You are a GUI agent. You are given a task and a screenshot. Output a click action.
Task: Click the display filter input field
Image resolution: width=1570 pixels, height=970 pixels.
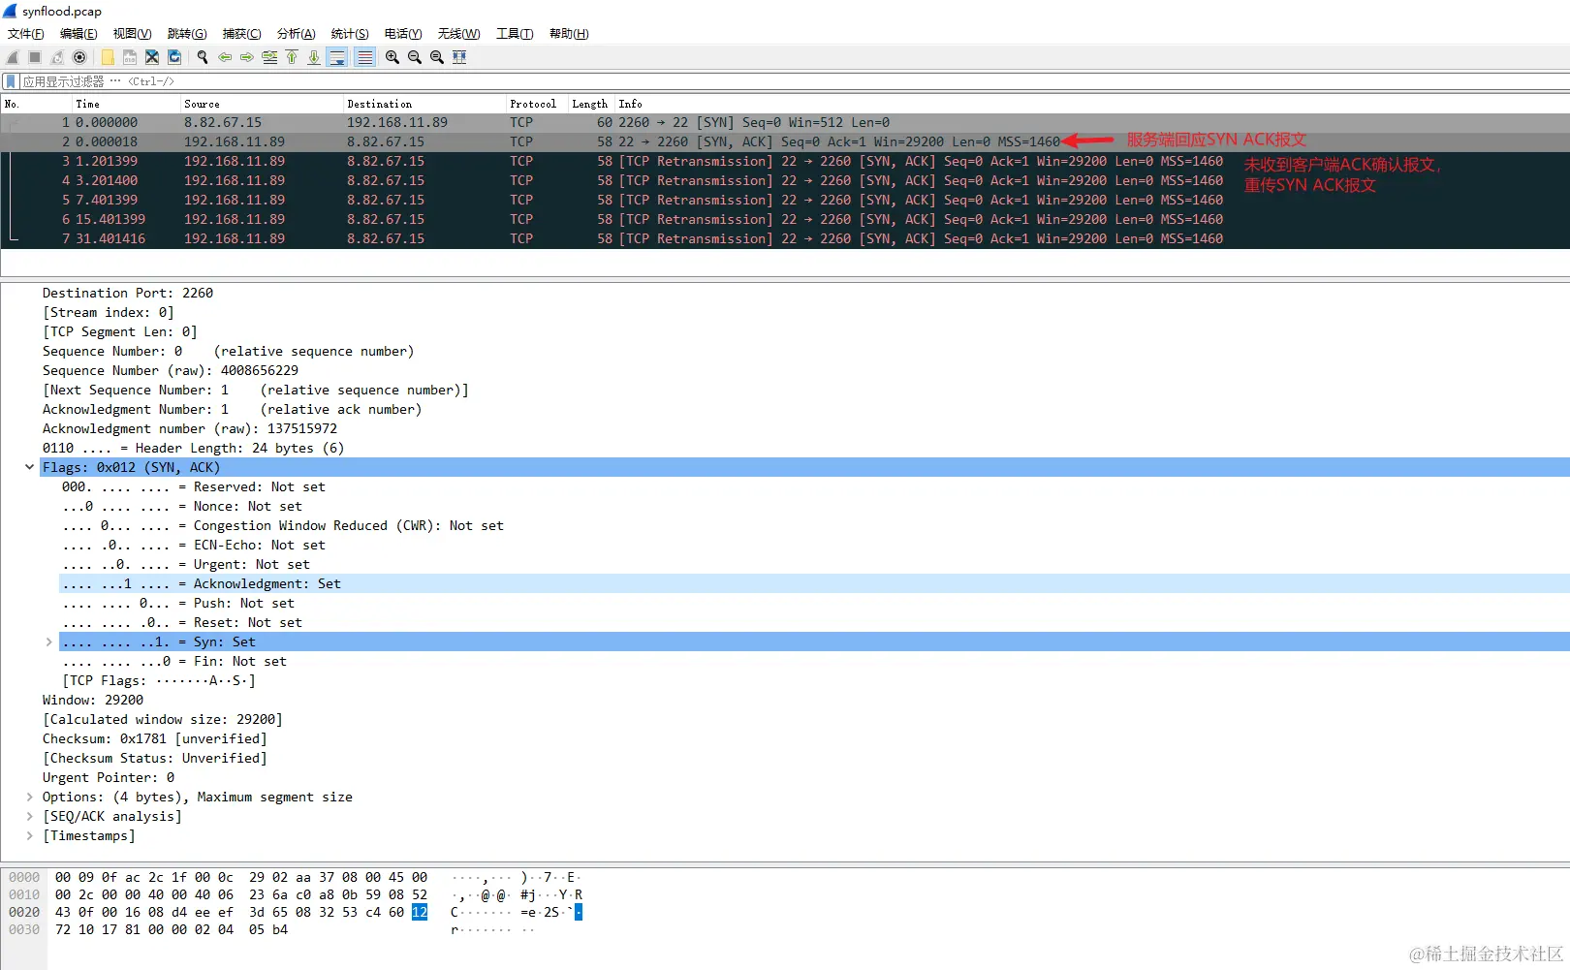[x=795, y=81]
